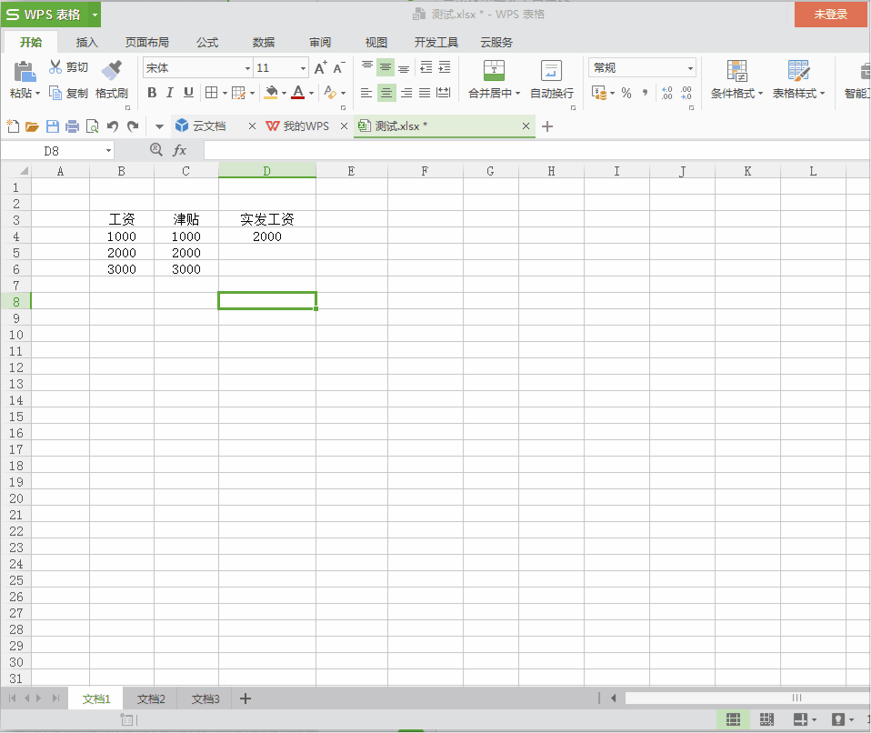The width and height of the screenshot is (871, 733).
Task: Redo the last action
Action: click(133, 126)
